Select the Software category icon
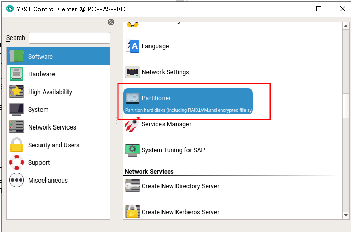 coord(16,56)
